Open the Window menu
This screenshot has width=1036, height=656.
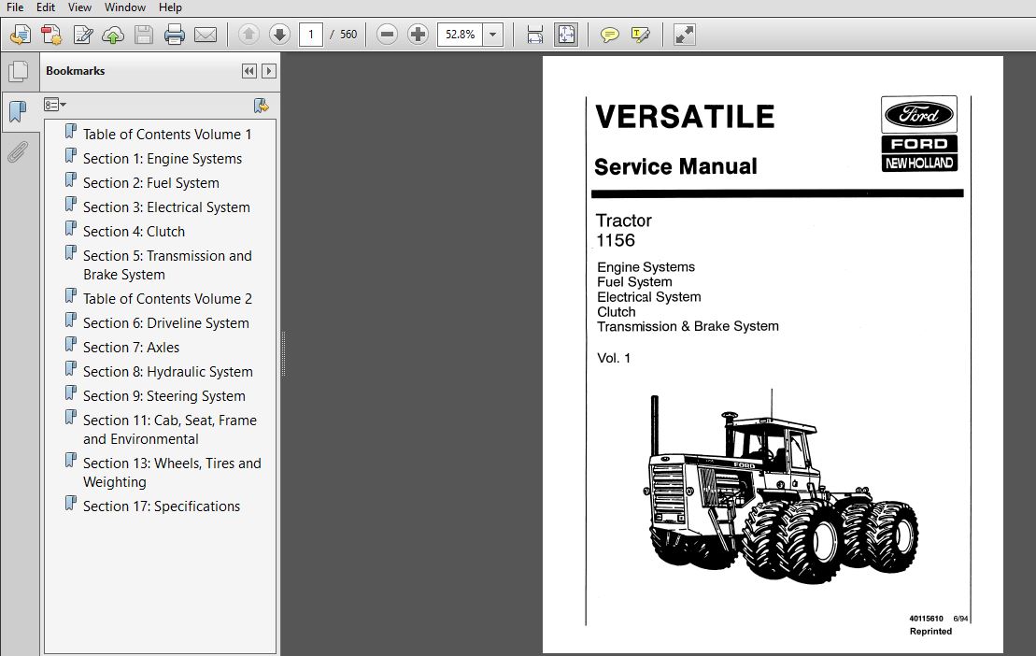click(x=125, y=7)
